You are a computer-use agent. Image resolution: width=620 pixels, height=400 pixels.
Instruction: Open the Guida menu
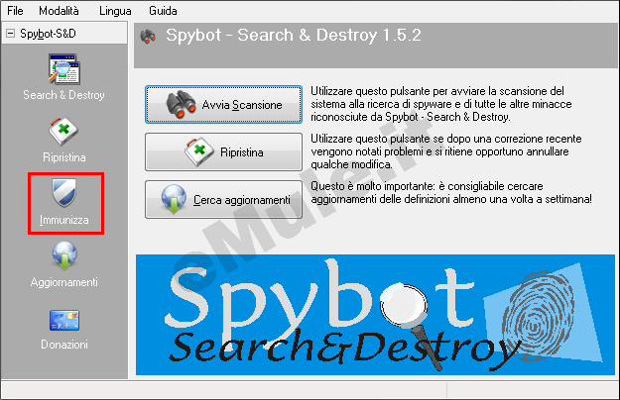[x=163, y=11]
